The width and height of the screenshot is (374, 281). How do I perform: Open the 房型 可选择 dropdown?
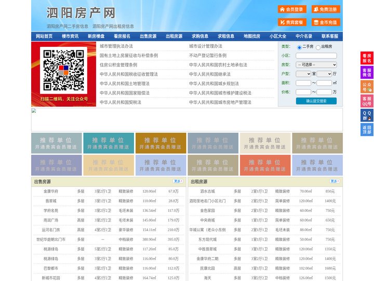[316, 65]
